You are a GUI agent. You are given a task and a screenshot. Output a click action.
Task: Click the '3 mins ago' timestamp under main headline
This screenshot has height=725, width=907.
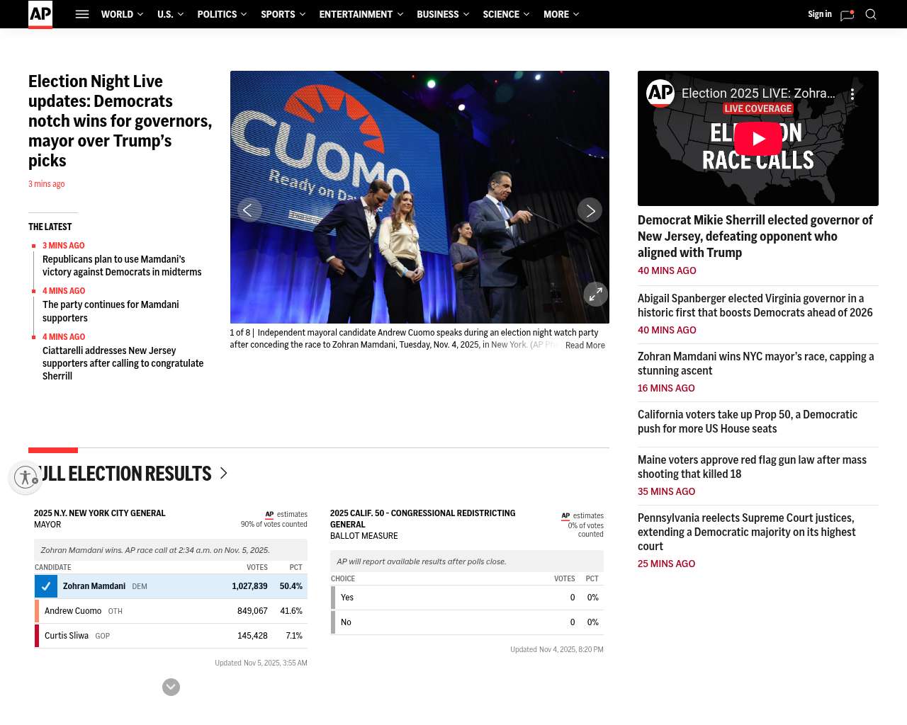[47, 184]
